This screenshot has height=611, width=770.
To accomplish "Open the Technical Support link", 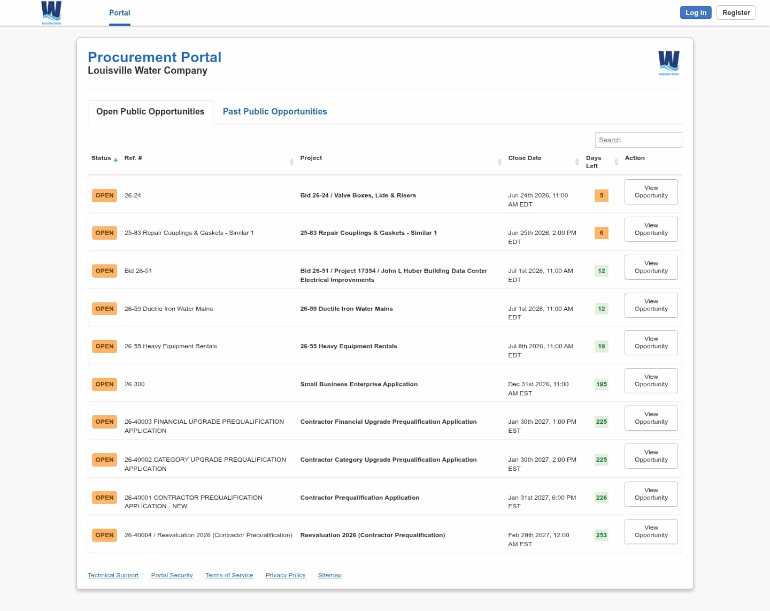I will [x=113, y=575].
